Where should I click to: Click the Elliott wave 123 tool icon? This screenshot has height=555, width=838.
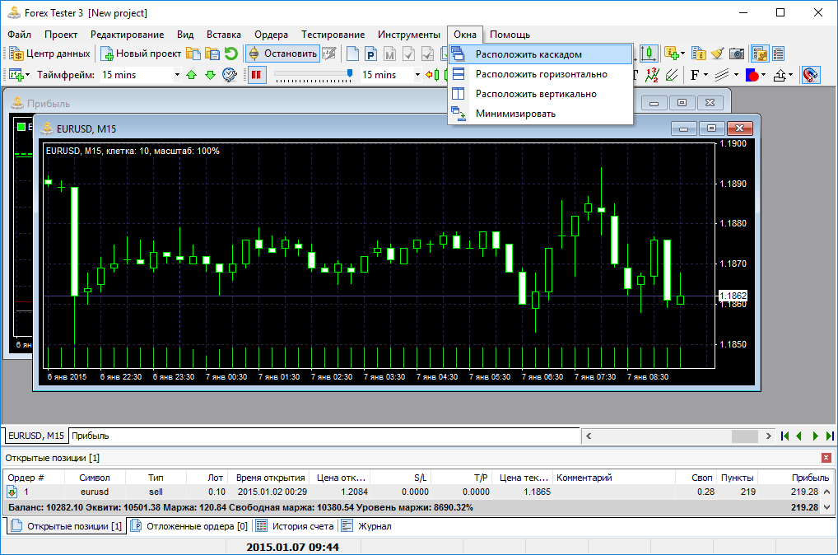click(x=653, y=75)
